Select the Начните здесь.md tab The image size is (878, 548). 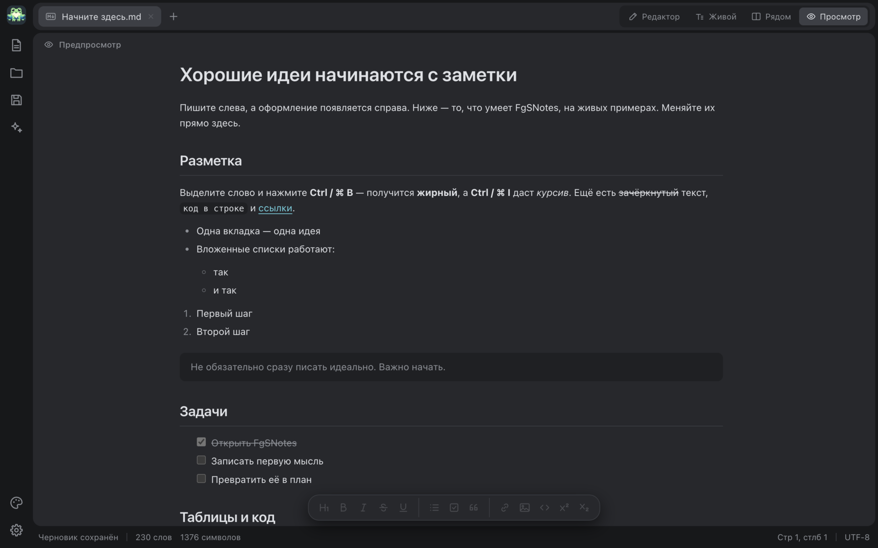point(100,17)
